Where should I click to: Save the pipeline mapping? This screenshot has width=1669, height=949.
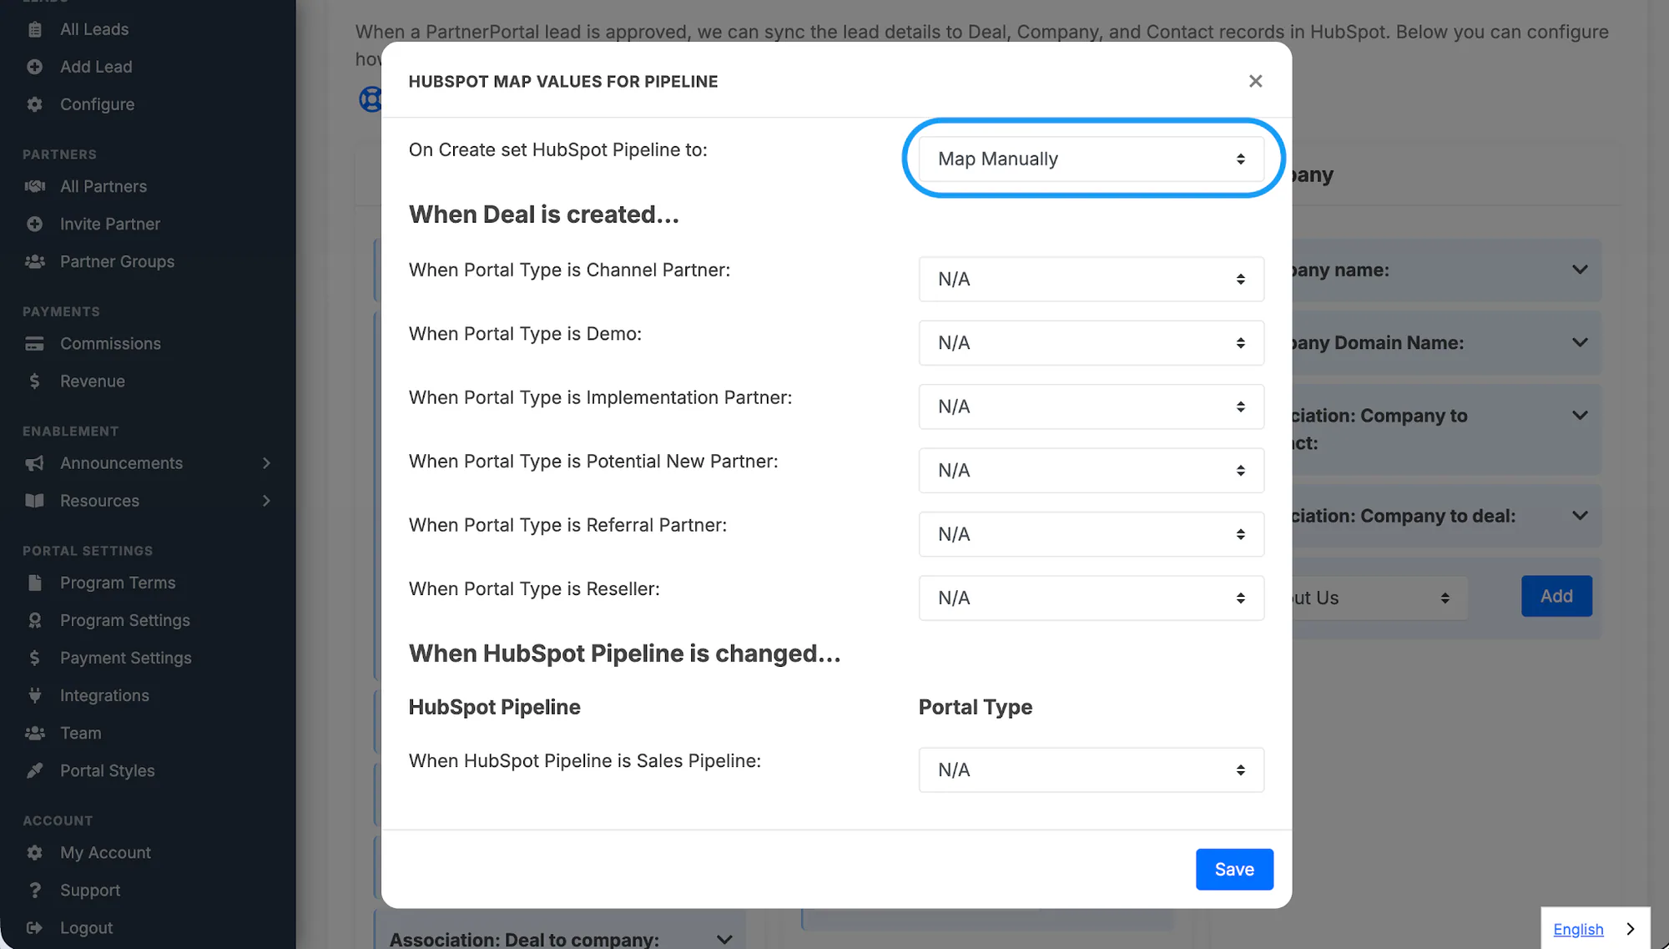tap(1234, 869)
